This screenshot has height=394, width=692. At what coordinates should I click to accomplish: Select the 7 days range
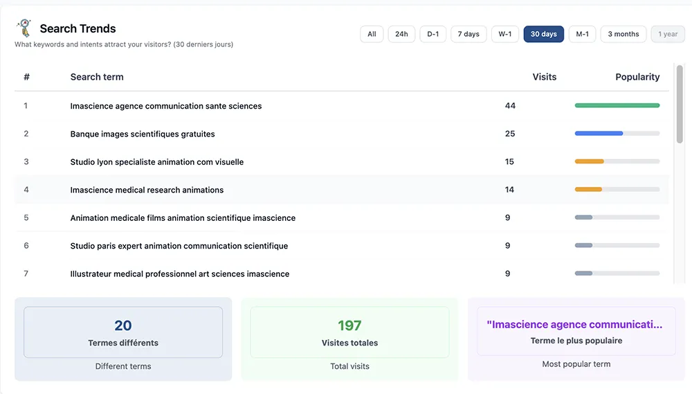[x=468, y=34]
